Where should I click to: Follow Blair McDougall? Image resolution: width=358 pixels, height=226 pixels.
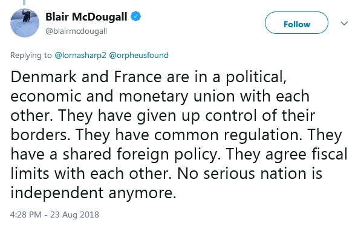(x=296, y=23)
